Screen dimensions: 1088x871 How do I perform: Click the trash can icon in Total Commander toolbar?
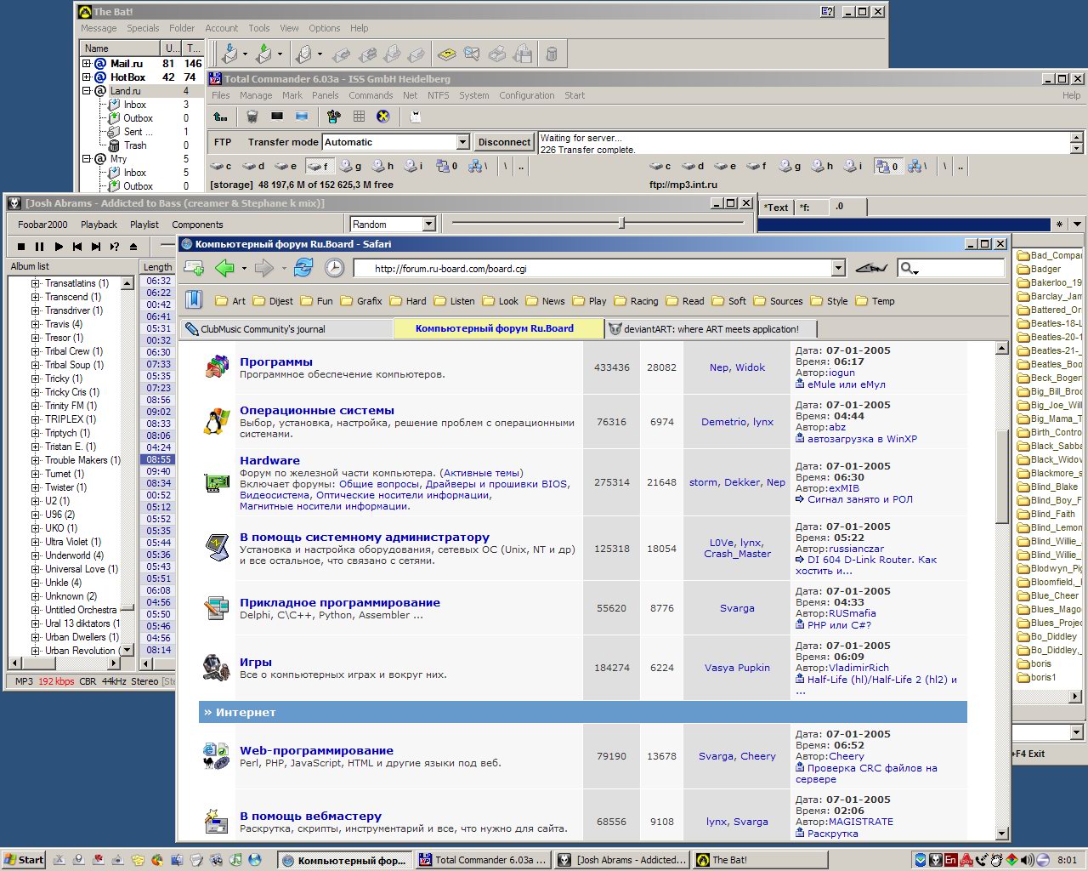[252, 117]
